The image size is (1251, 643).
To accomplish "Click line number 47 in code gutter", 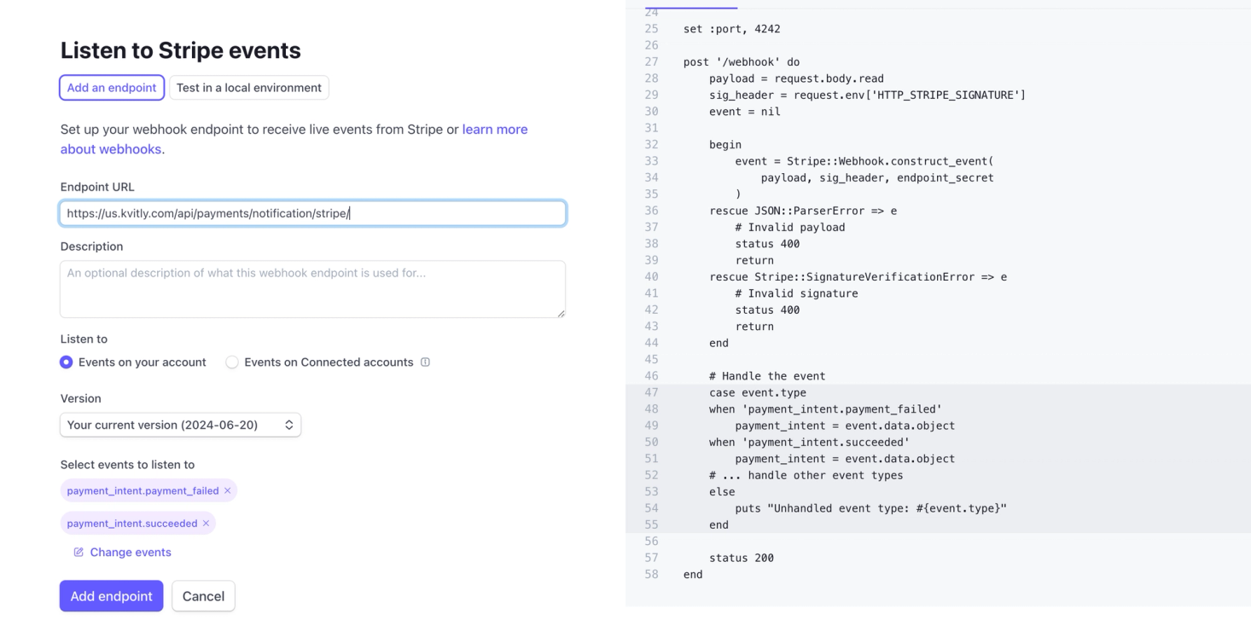I will pos(651,393).
